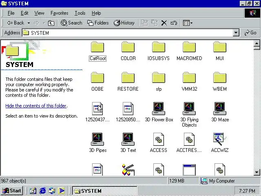Image resolution: width=261 pixels, height=196 pixels.
Task: Click the MACROMED folder icon
Action: point(189,47)
